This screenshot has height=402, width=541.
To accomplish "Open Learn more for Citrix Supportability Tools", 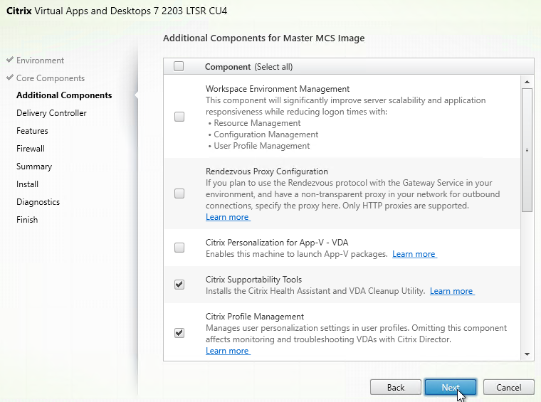I will (x=451, y=291).
